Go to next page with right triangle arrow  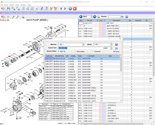65,9
